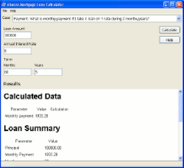Focus the Years term field
184x168 pixels.
(48, 72)
